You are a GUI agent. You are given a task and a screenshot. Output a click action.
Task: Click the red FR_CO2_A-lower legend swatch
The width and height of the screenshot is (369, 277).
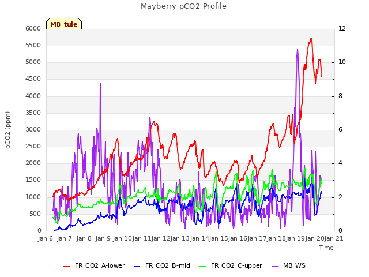pos(67,267)
